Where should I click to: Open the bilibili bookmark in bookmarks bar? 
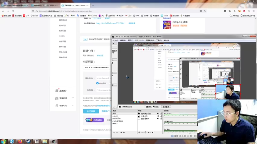pos(164,16)
